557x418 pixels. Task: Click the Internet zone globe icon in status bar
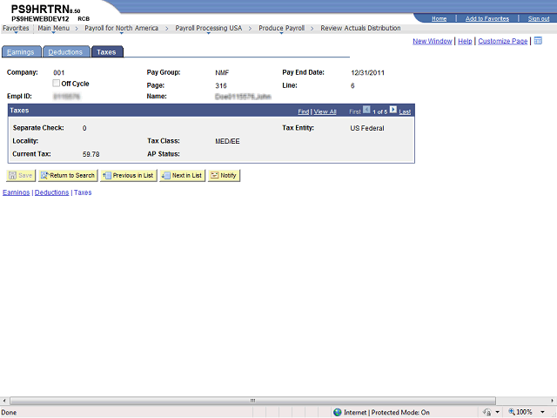click(338, 412)
